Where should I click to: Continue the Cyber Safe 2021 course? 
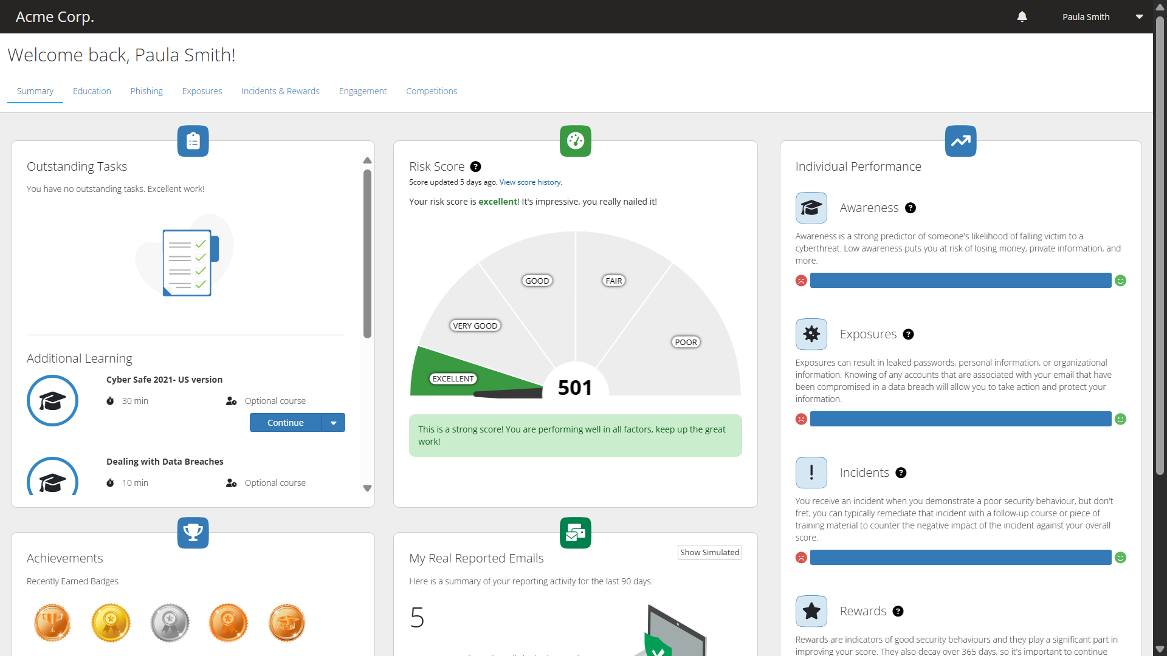[x=285, y=423]
